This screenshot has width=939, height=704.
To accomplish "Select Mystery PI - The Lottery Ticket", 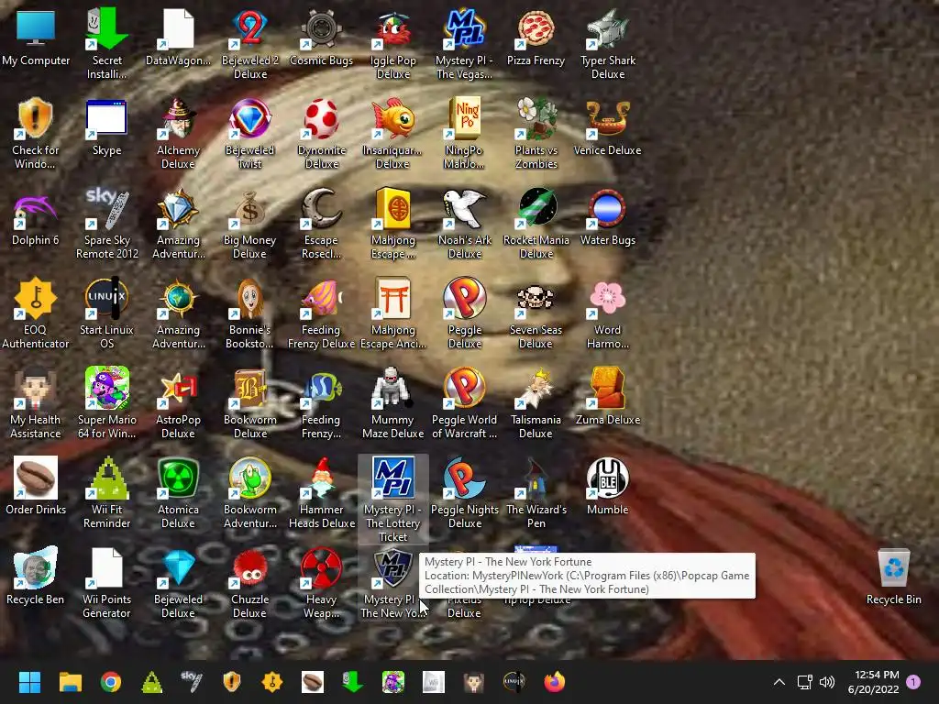I will click(x=392, y=500).
